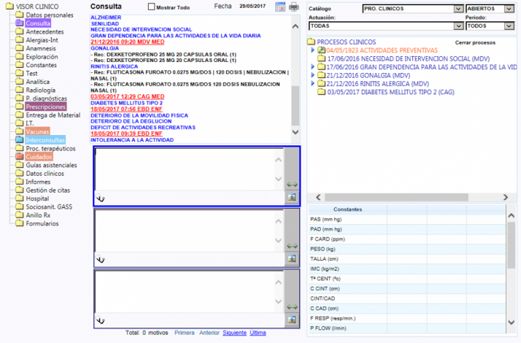This screenshot has height=343, width=521.
Task: Click green double-arrow icon in first consultation box
Action: click(292, 185)
